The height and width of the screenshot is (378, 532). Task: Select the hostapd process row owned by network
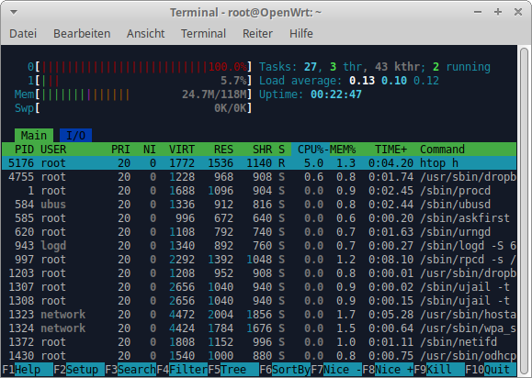point(259,315)
